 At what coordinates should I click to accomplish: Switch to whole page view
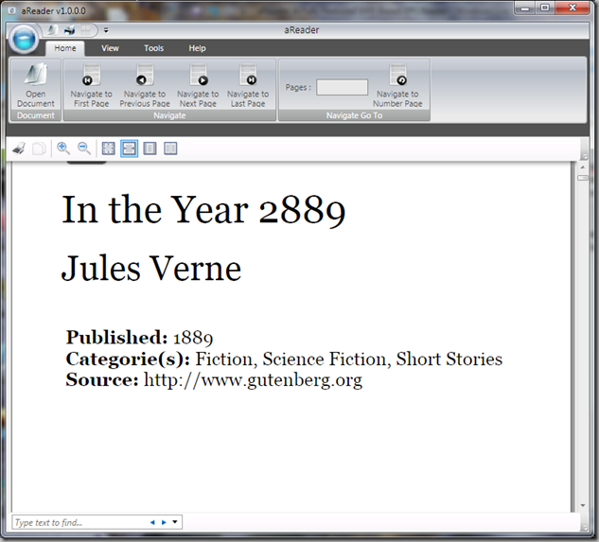[150, 149]
